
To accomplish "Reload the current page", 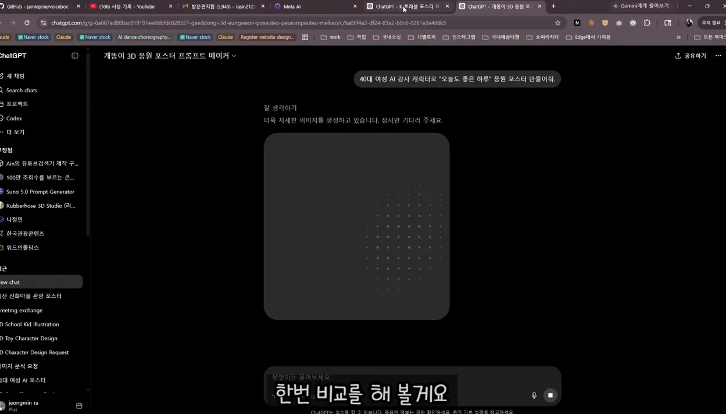I will pos(27,23).
